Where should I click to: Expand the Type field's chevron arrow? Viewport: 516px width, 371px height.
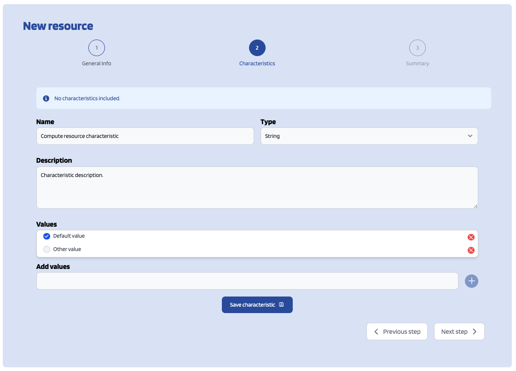470,136
